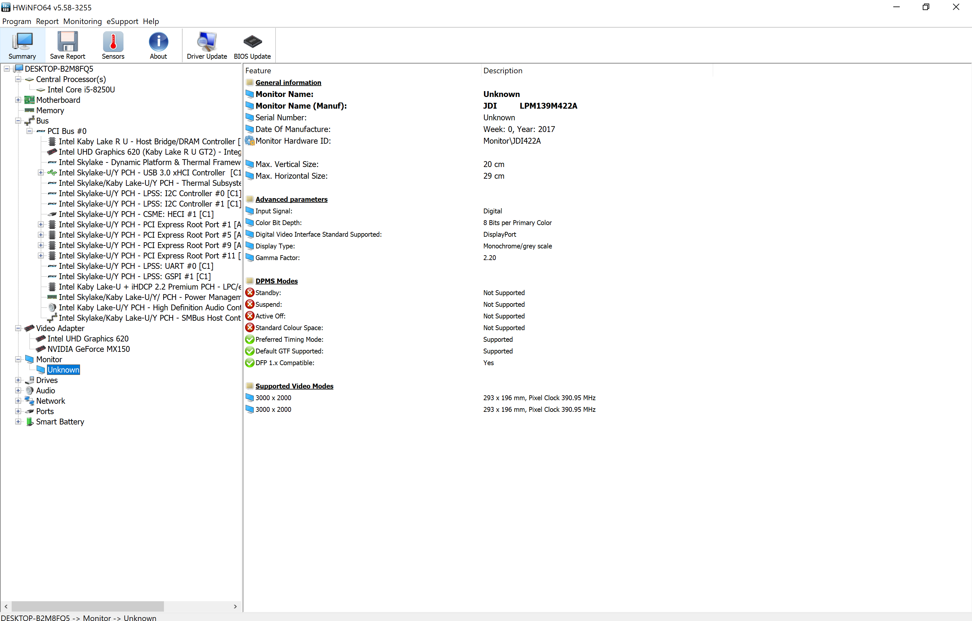
Task: Click the red X icon beside Standby
Action: click(x=250, y=293)
